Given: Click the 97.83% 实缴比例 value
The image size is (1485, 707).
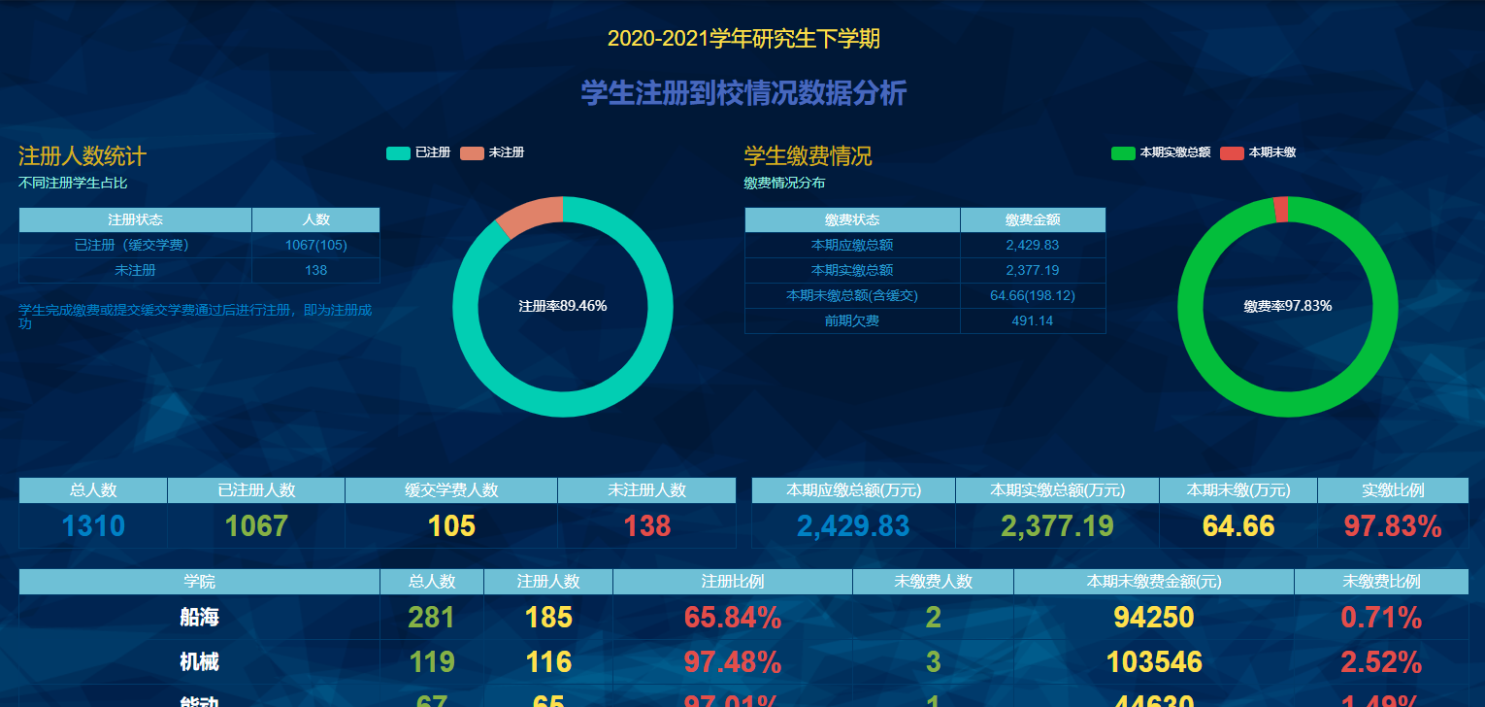Looking at the screenshot, I should click(1392, 526).
